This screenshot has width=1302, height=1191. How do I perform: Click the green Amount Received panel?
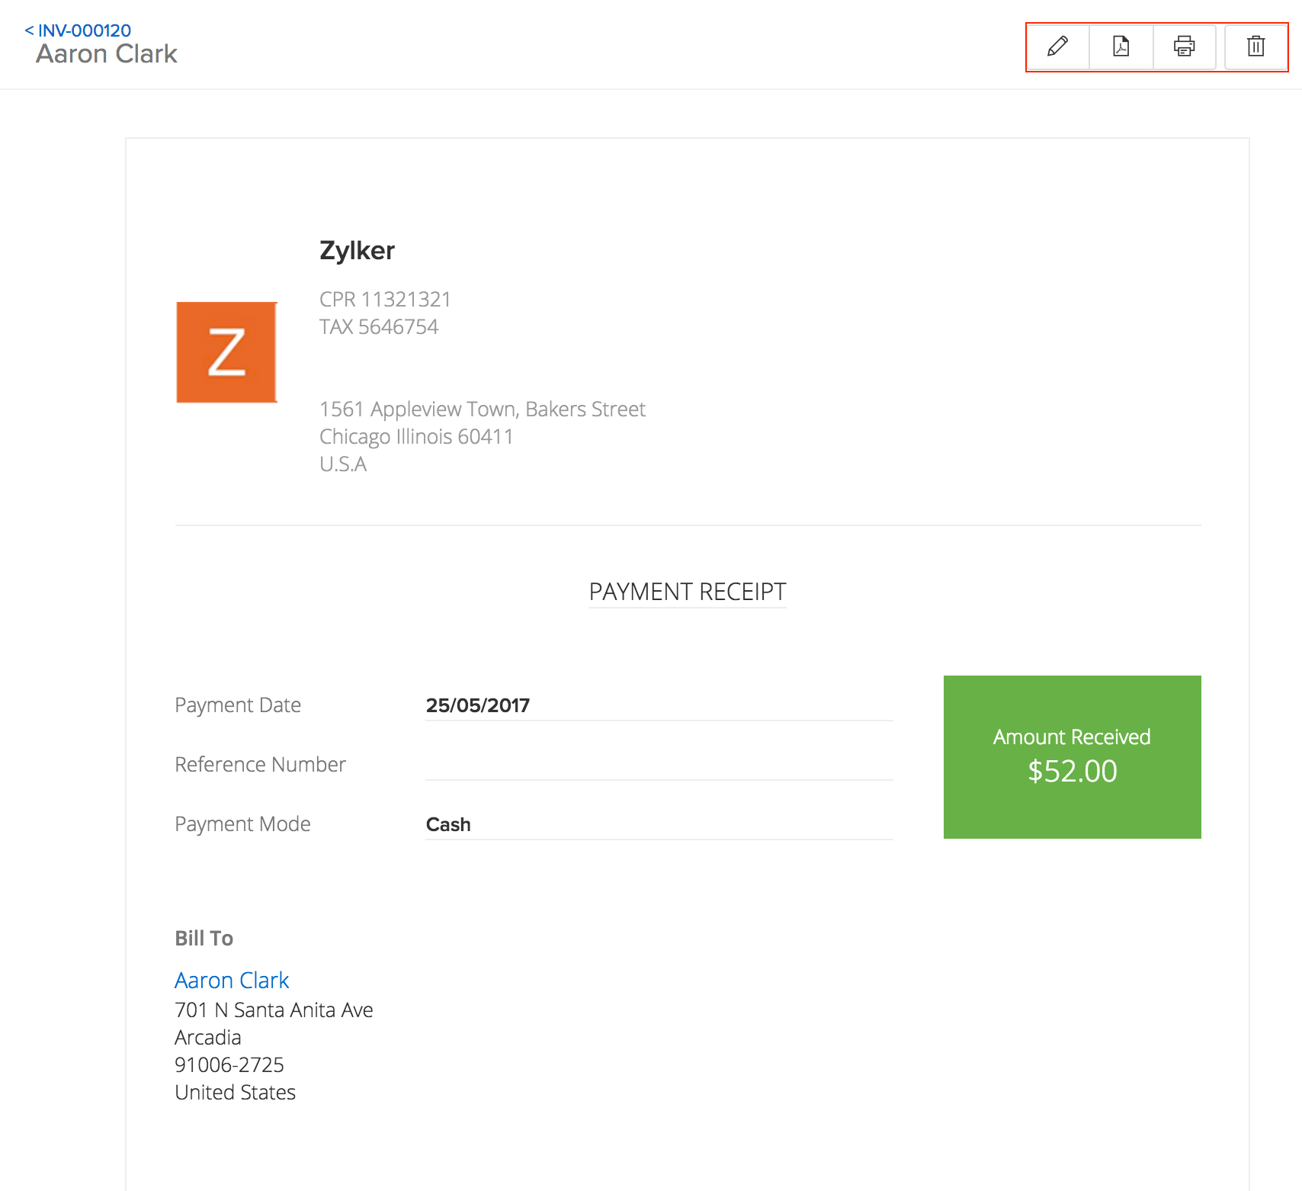click(1072, 756)
